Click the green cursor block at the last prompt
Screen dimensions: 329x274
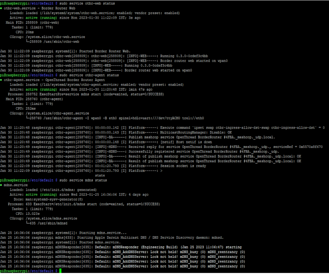(x=61, y=271)
